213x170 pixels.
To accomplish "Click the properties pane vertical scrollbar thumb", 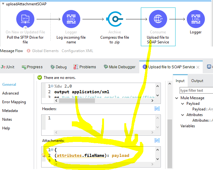I will (x=170, y=143).
